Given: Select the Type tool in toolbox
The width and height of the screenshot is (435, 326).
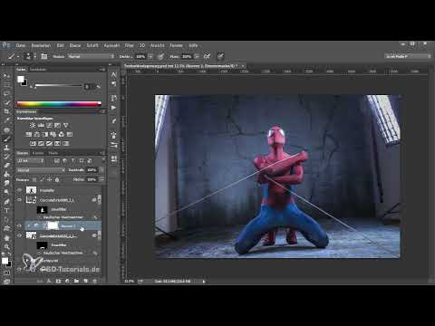Looking at the screenshot, I should (x=6, y=210).
